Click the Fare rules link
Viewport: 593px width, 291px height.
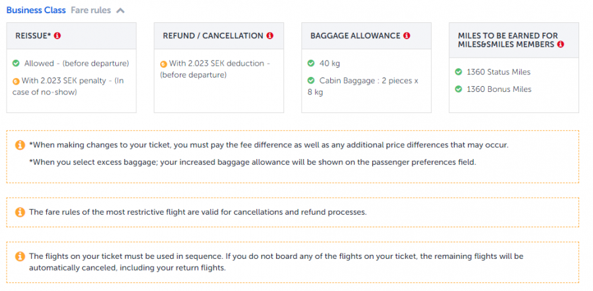click(90, 11)
